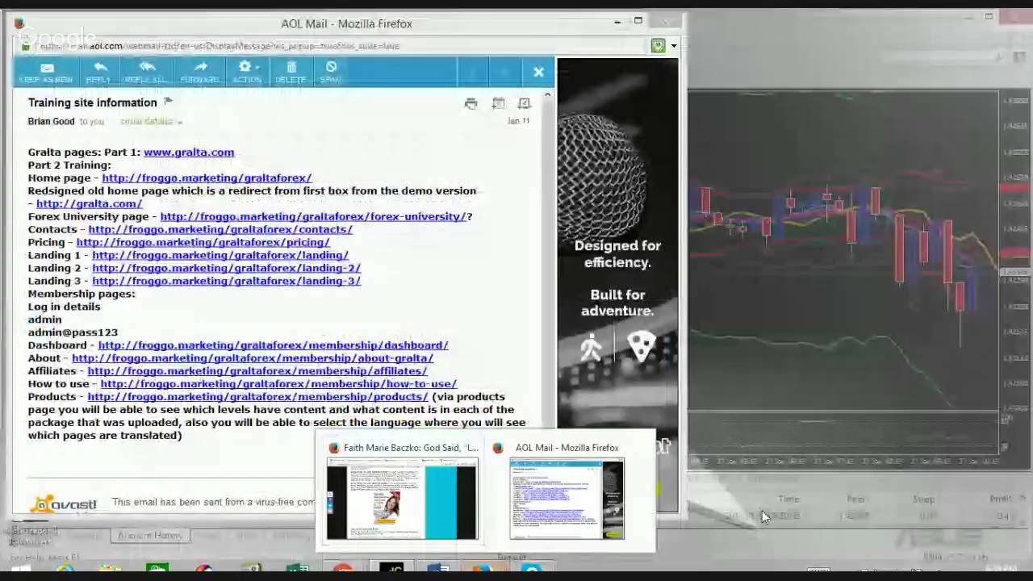Click the sender name Brian Good
Image resolution: width=1033 pixels, height=581 pixels.
[x=51, y=121]
